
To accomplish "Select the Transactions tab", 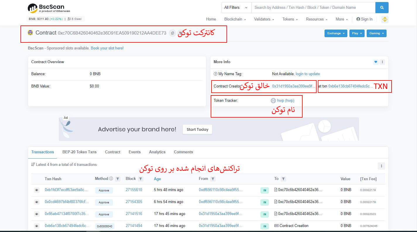I will 43,152.
